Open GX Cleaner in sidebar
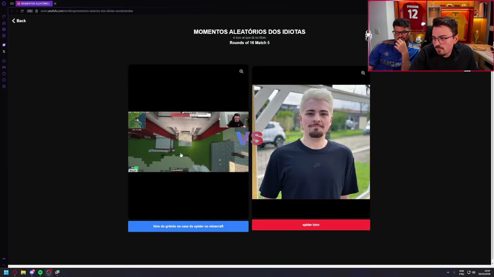The width and height of the screenshot is (494, 277). tap(4, 23)
